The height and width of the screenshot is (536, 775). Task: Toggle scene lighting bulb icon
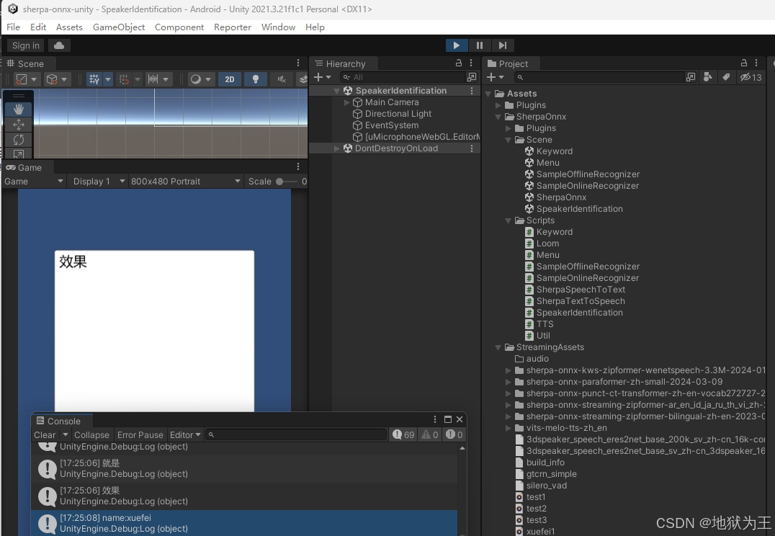[x=256, y=79]
